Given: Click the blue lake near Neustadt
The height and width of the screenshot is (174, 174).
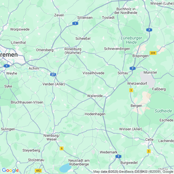Looking at the screenshot, I should [66, 168].
